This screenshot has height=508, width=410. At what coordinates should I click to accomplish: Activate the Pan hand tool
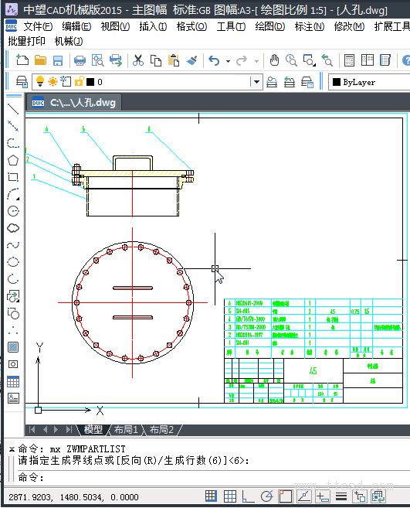coord(274,60)
